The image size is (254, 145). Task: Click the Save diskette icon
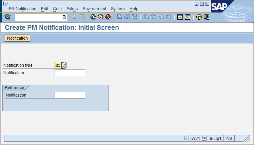[x=81, y=17]
